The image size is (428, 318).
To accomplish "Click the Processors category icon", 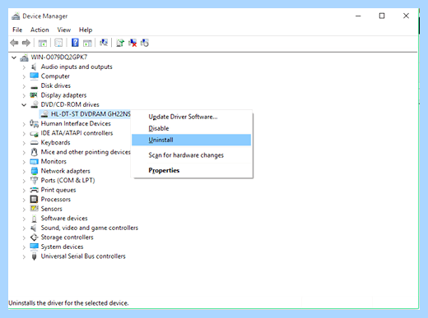I will (34, 199).
